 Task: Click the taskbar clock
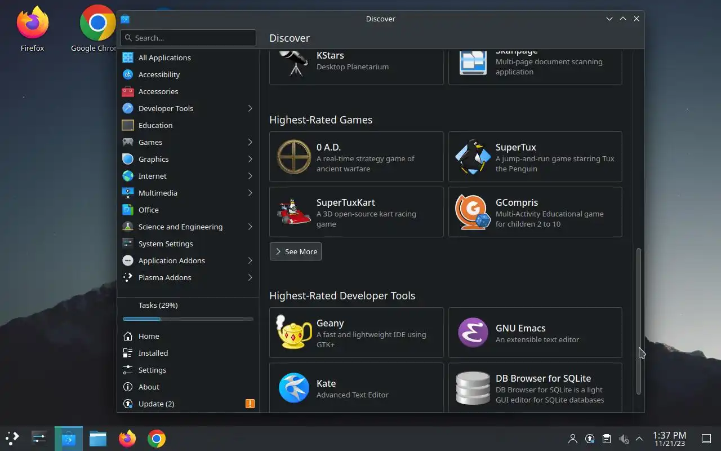[669, 439]
